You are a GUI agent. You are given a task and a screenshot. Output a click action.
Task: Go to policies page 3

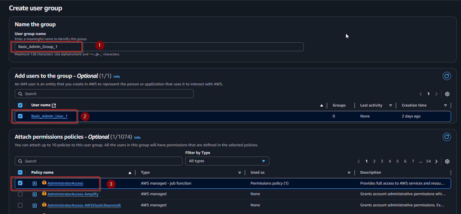(382, 161)
